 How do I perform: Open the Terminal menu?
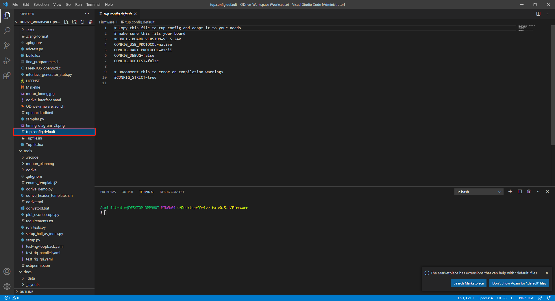pos(93,4)
